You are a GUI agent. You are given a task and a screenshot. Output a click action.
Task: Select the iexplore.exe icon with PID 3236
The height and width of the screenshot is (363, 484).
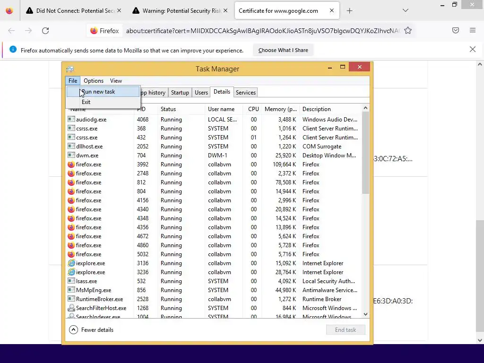pos(71,272)
